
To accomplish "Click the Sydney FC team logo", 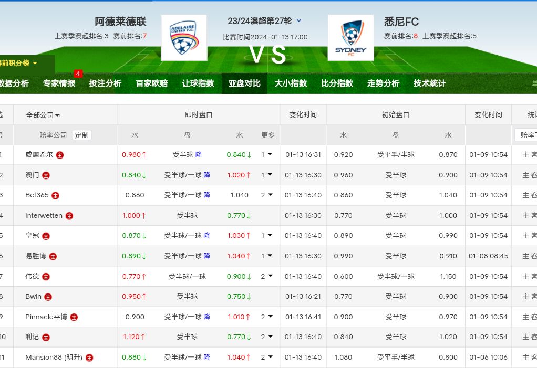I will coord(350,38).
